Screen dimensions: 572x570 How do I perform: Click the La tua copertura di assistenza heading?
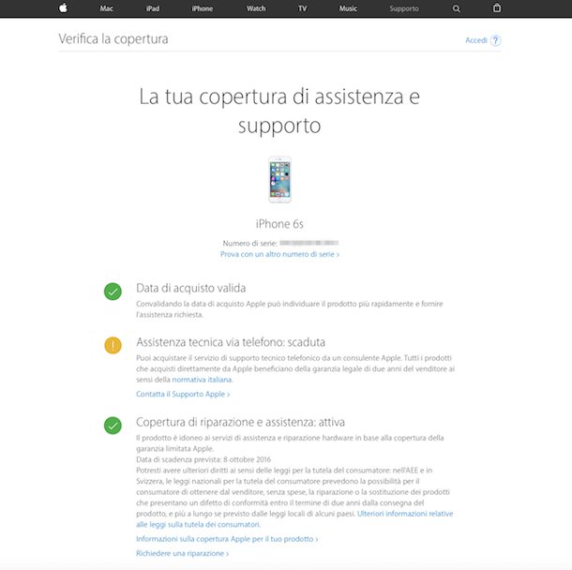coord(279,112)
